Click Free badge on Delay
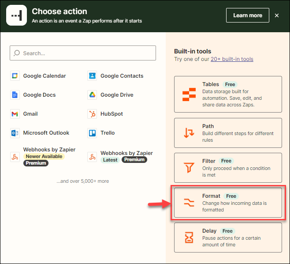 tap(227, 231)
